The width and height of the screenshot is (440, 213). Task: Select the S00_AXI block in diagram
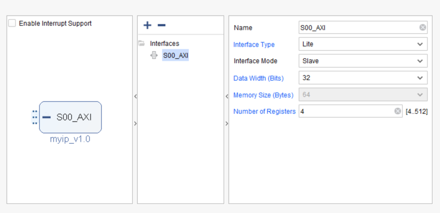point(73,117)
